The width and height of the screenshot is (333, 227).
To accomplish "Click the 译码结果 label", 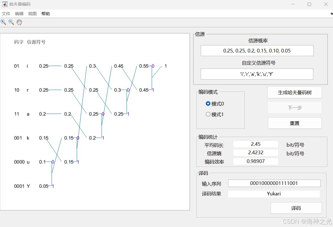I will tap(211, 194).
